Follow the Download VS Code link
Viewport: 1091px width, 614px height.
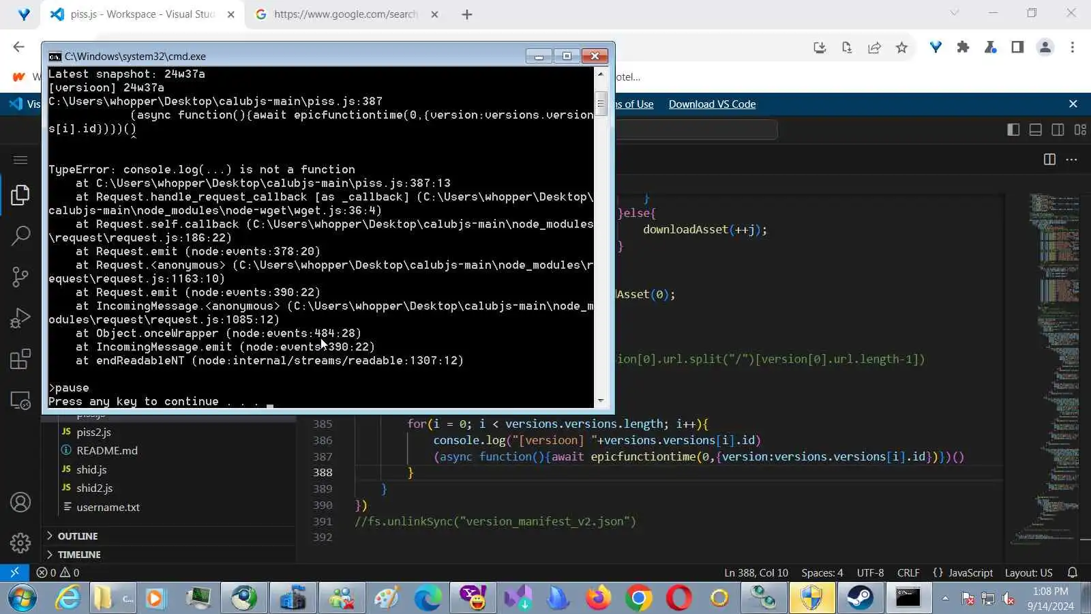(x=712, y=104)
